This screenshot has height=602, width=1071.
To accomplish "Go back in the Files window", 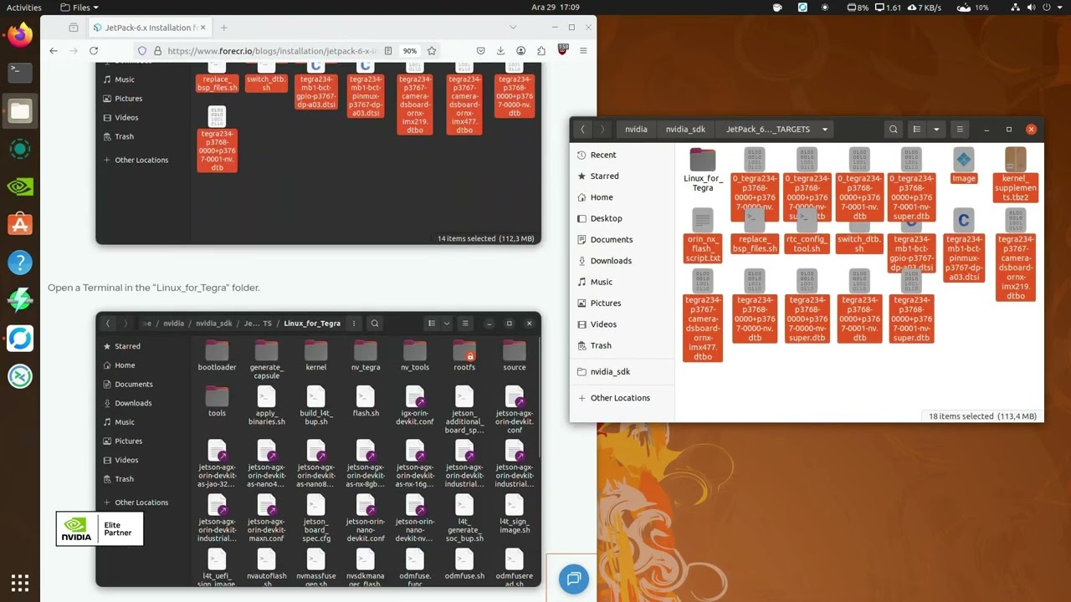I will click(x=582, y=130).
